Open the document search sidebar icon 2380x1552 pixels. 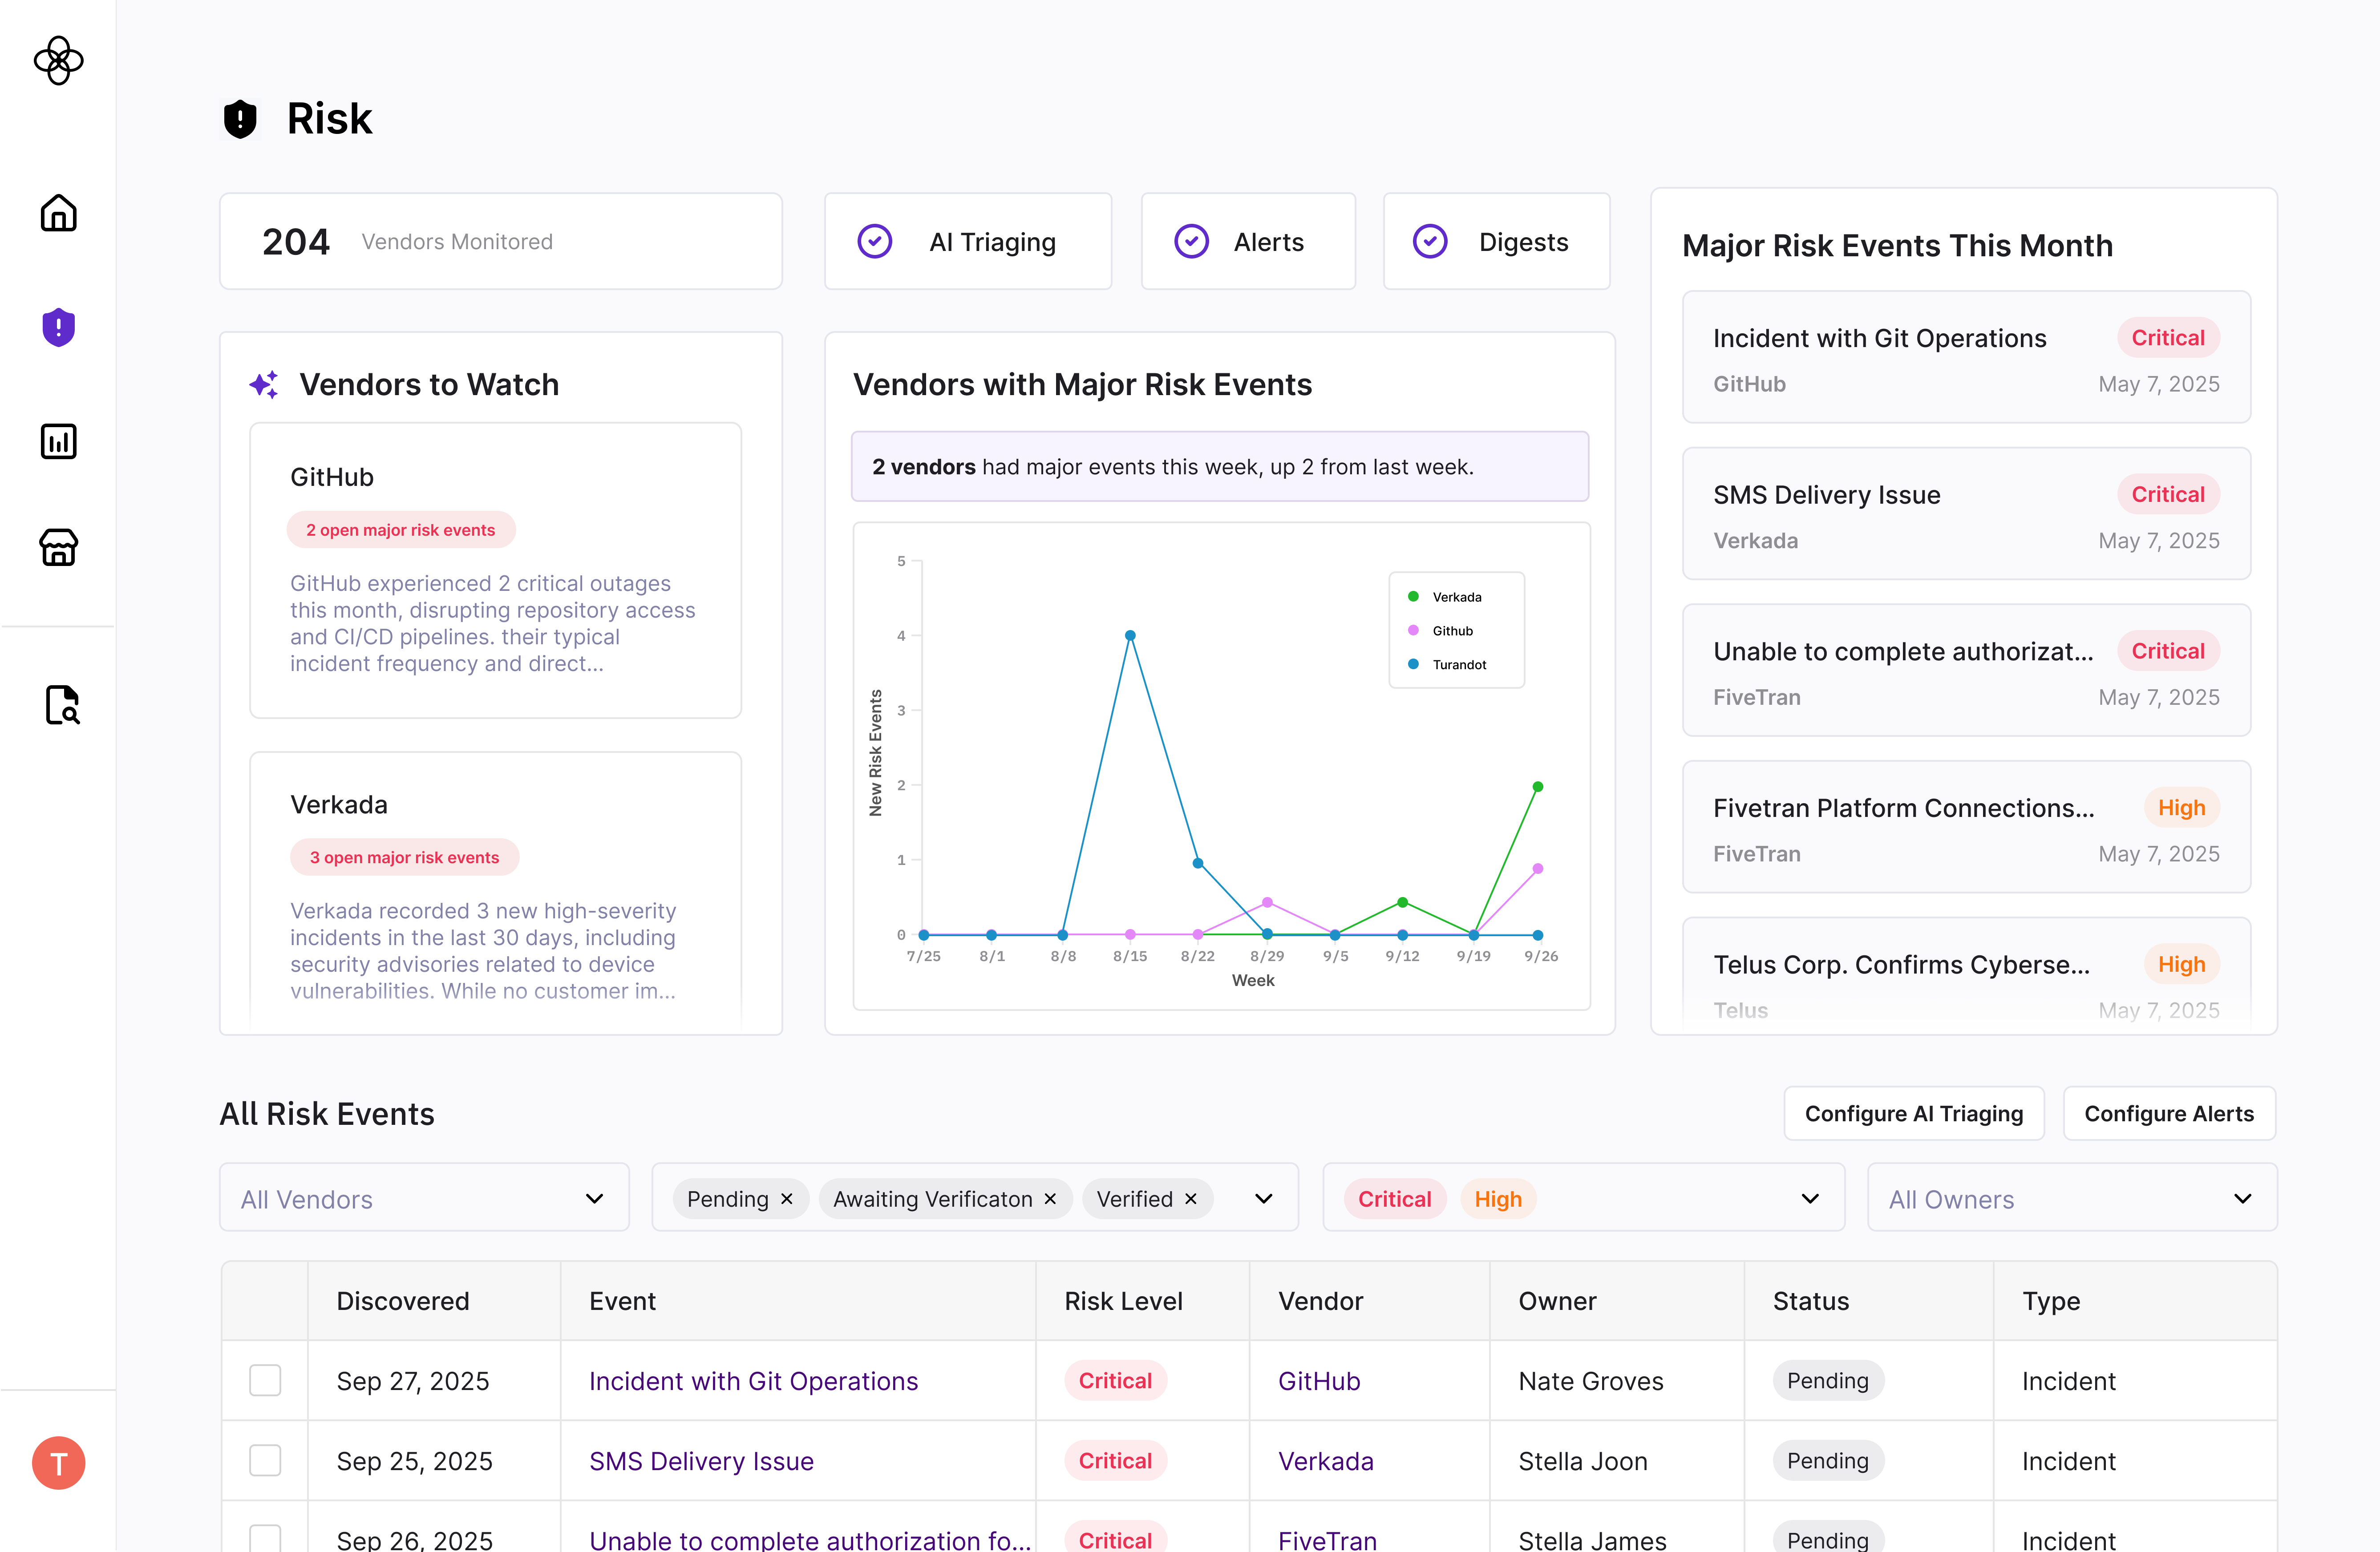pos(61,705)
